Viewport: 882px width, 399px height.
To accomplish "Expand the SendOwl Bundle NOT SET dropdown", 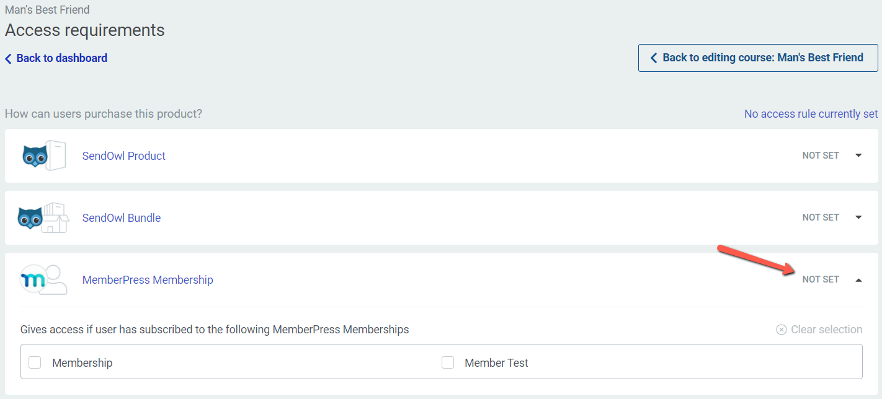I will coord(859,217).
